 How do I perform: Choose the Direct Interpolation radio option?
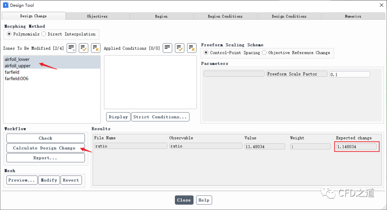tap(44, 34)
